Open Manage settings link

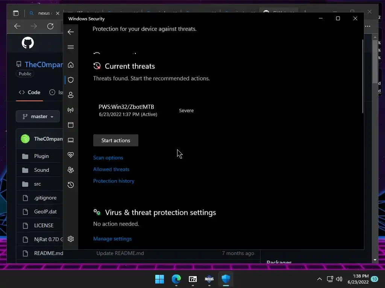pyautogui.click(x=112, y=239)
